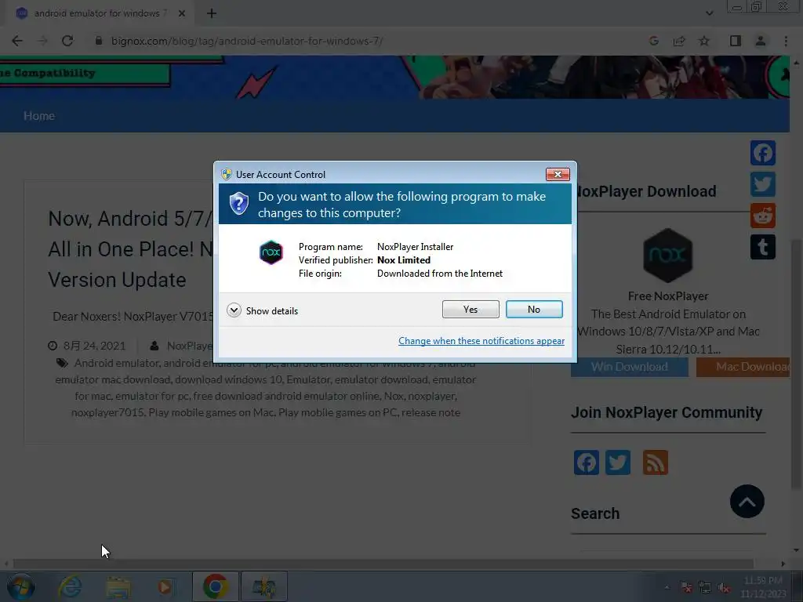Click the muted volume tray icon
Viewport: 803px width, 602px height.
tap(723, 588)
